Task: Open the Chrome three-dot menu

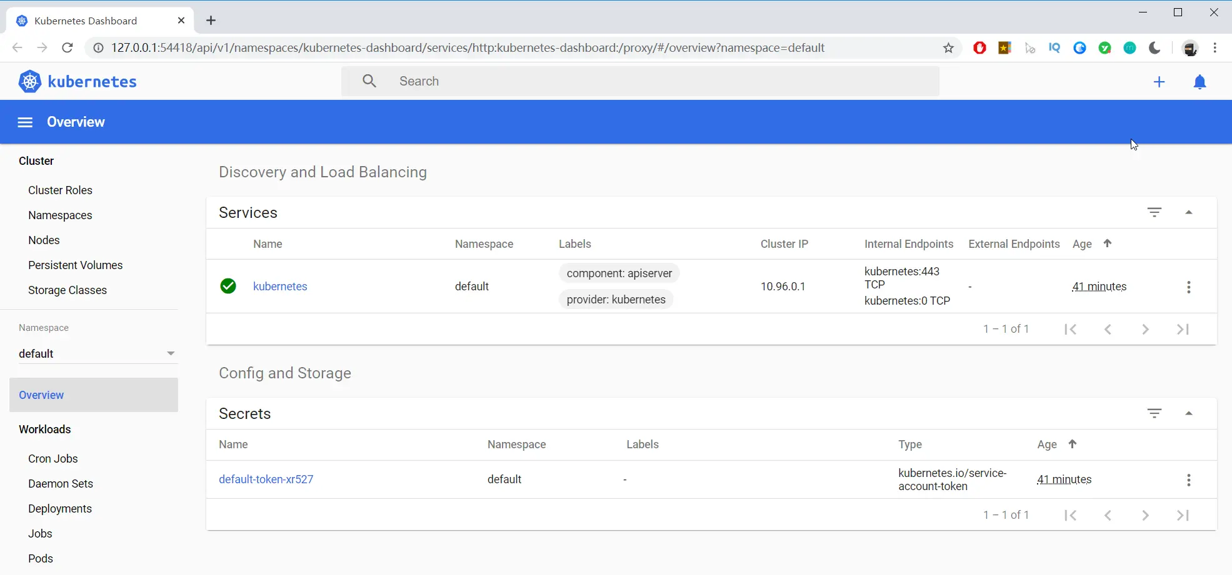Action: point(1215,47)
